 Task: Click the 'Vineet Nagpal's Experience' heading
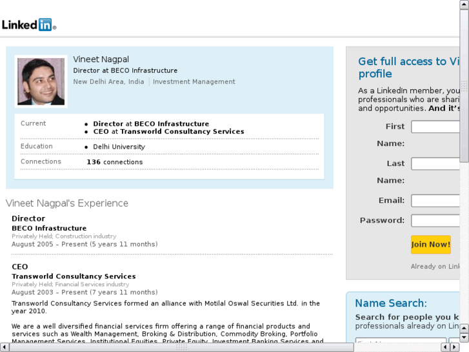click(x=67, y=203)
